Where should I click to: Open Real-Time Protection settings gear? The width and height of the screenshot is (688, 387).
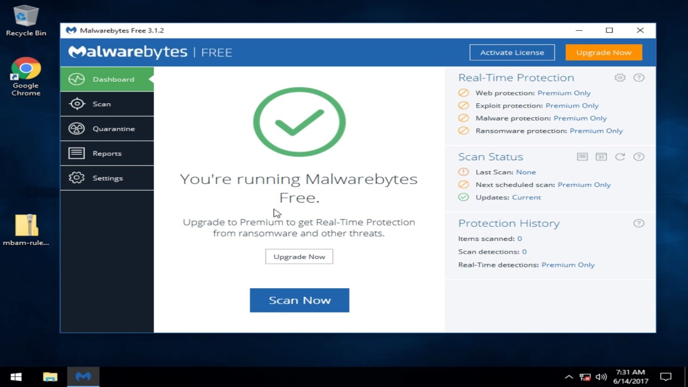[x=620, y=77]
